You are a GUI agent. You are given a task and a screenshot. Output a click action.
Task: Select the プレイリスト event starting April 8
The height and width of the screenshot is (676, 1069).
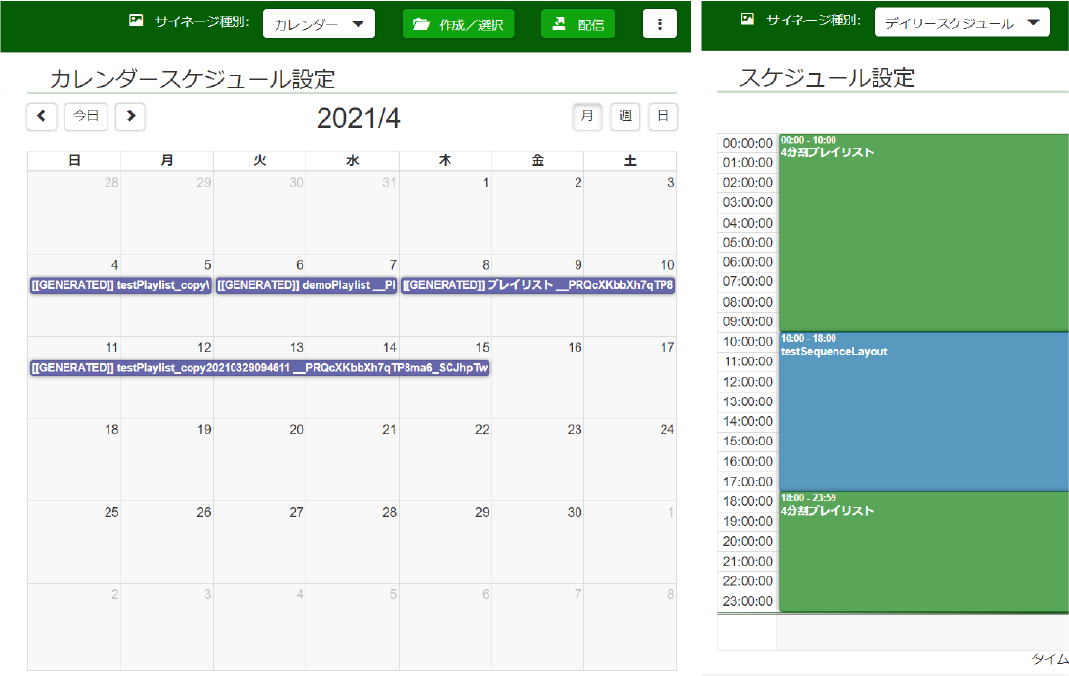coord(537,285)
